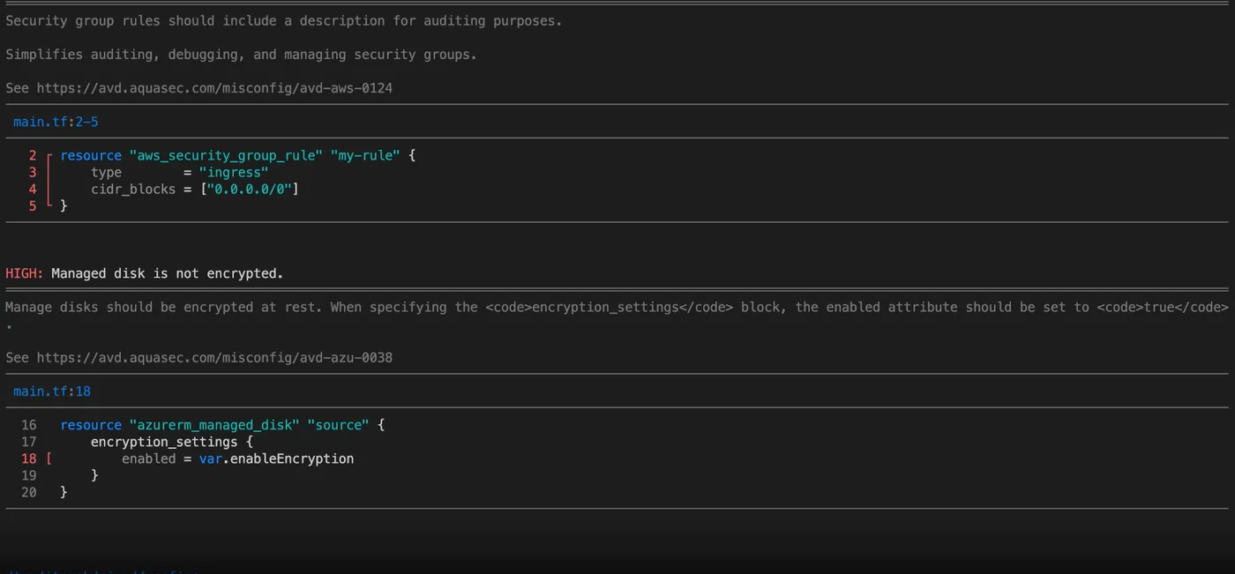Click the highlighted line number 18

click(x=29, y=458)
